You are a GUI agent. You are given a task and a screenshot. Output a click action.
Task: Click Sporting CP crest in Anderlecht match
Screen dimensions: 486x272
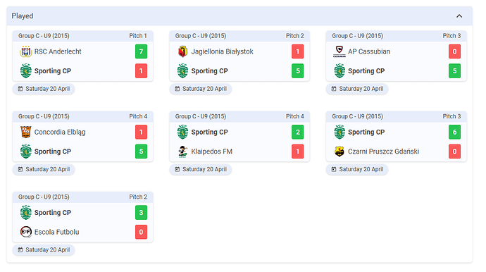pos(26,70)
